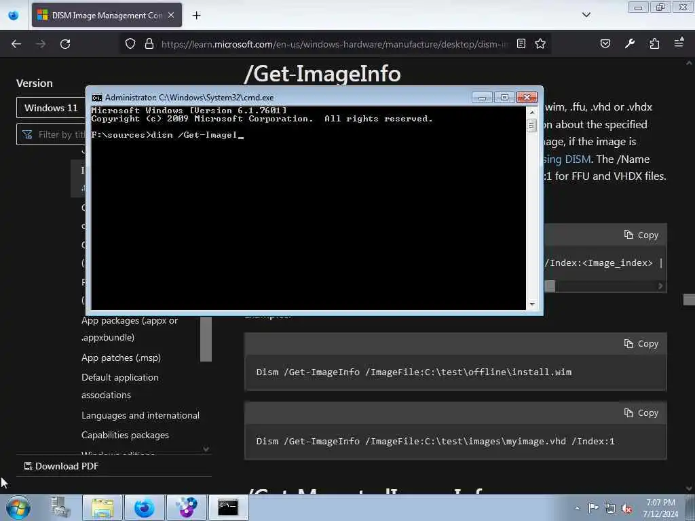The height and width of the screenshot is (521, 695).
Task: Open Windows Explorer folder taskbar icon
Action: [x=103, y=507]
